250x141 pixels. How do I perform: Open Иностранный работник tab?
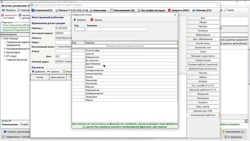(x=203, y=115)
